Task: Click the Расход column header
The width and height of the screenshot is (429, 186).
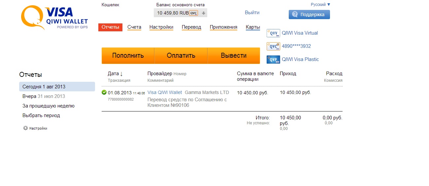Action: [334, 74]
